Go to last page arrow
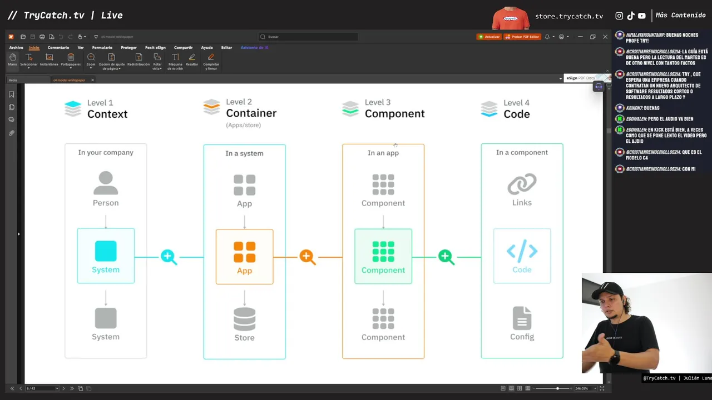 72,388
